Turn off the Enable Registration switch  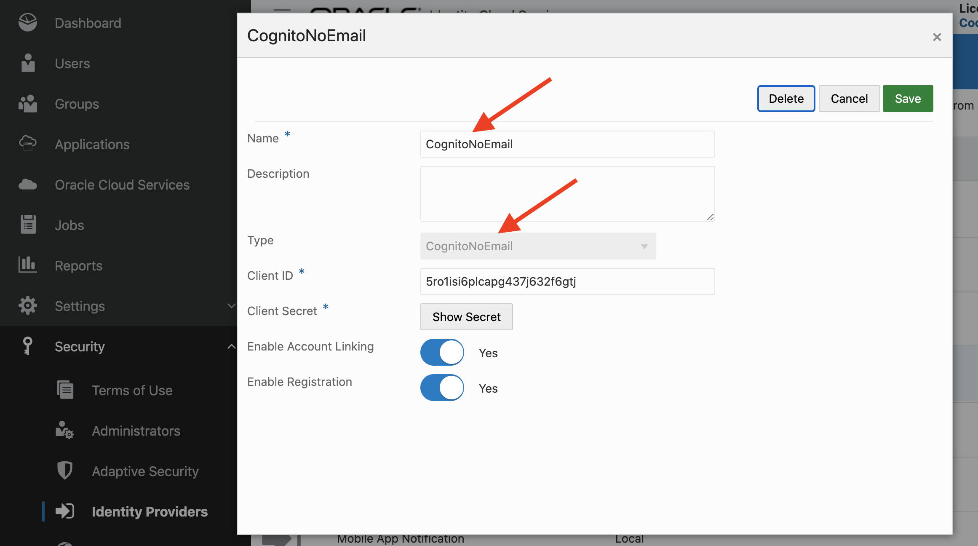tap(442, 388)
